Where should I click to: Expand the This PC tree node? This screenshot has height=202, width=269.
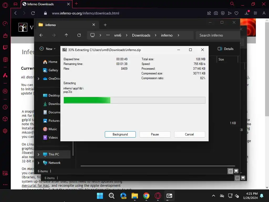pyautogui.click(x=38, y=154)
